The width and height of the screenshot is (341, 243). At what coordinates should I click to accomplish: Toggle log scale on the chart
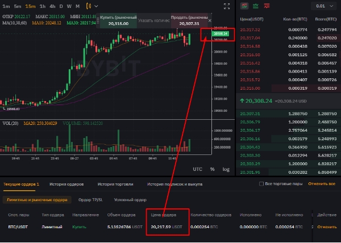pos(226,169)
